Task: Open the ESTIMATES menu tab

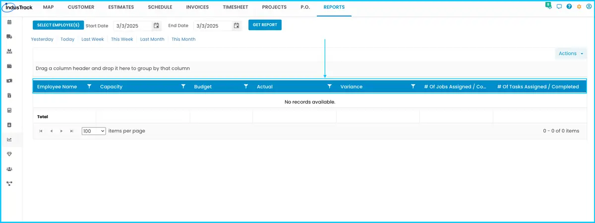Action: (121, 7)
